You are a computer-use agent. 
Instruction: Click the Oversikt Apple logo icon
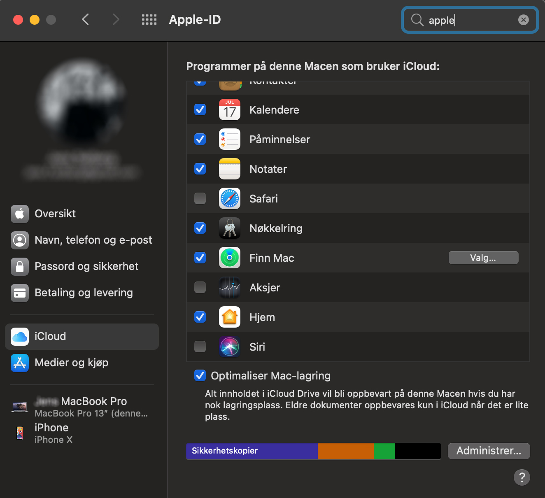point(20,214)
